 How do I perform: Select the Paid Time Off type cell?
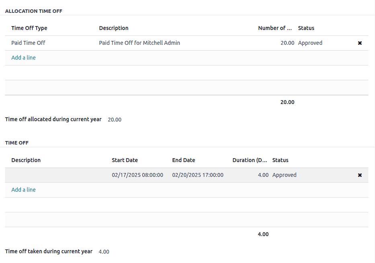pyautogui.click(x=29, y=43)
